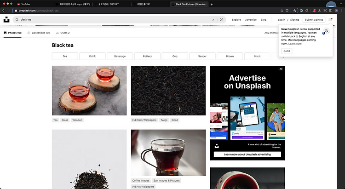This screenshot has width=345, height=189.
Task: Click the Dried tag
Action: click(x=175, y=120)
